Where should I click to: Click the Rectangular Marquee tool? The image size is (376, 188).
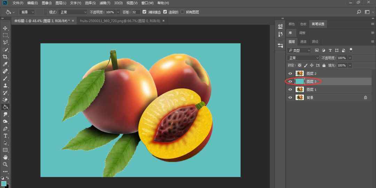coord(5,35)
